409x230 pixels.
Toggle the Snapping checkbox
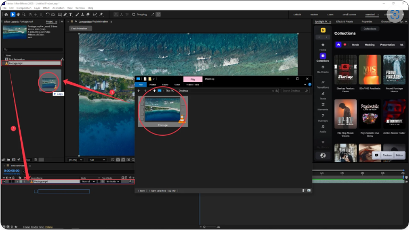134,14
